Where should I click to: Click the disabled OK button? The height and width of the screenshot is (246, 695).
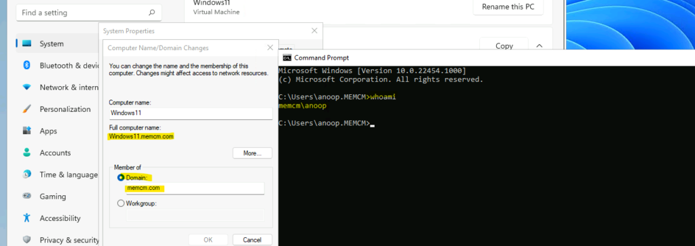(x=208, y=240)
